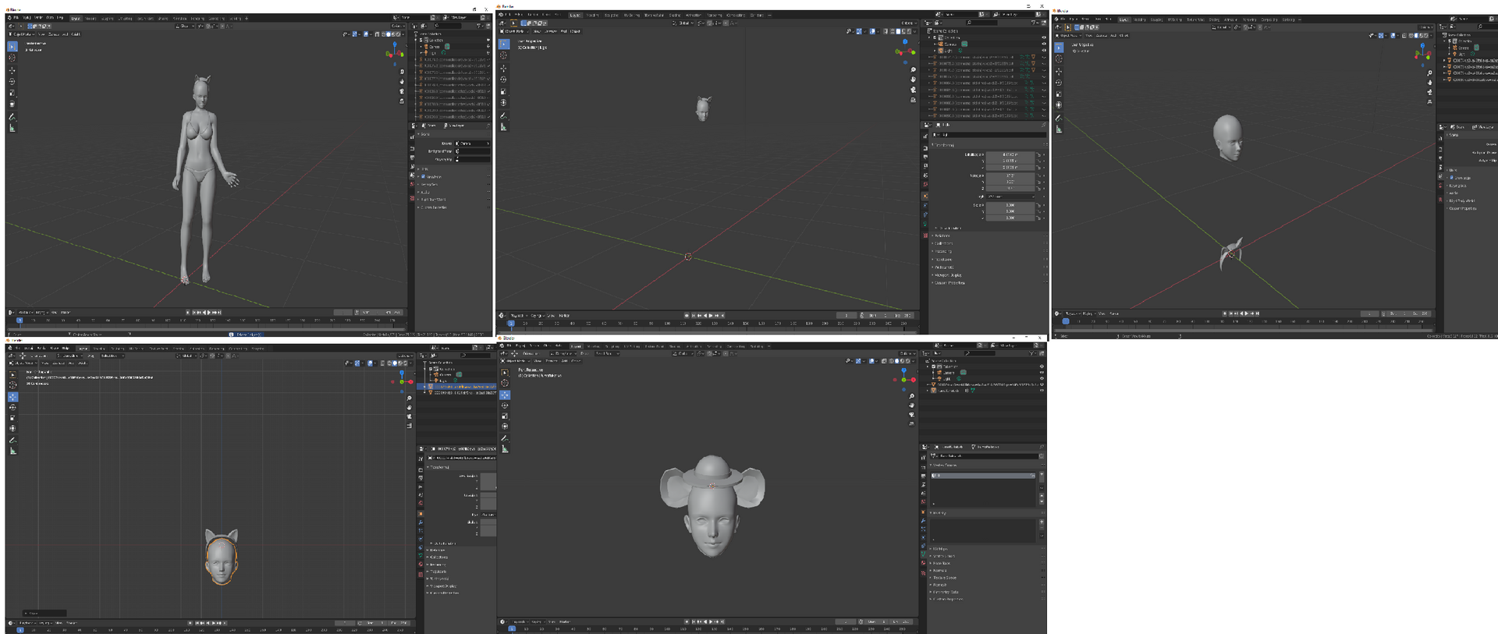1498x634 pixels.
Task: Hide the Camera with its eye icon in top-middle outliner
Action: pyautogui.click(x=1043, y=44)
